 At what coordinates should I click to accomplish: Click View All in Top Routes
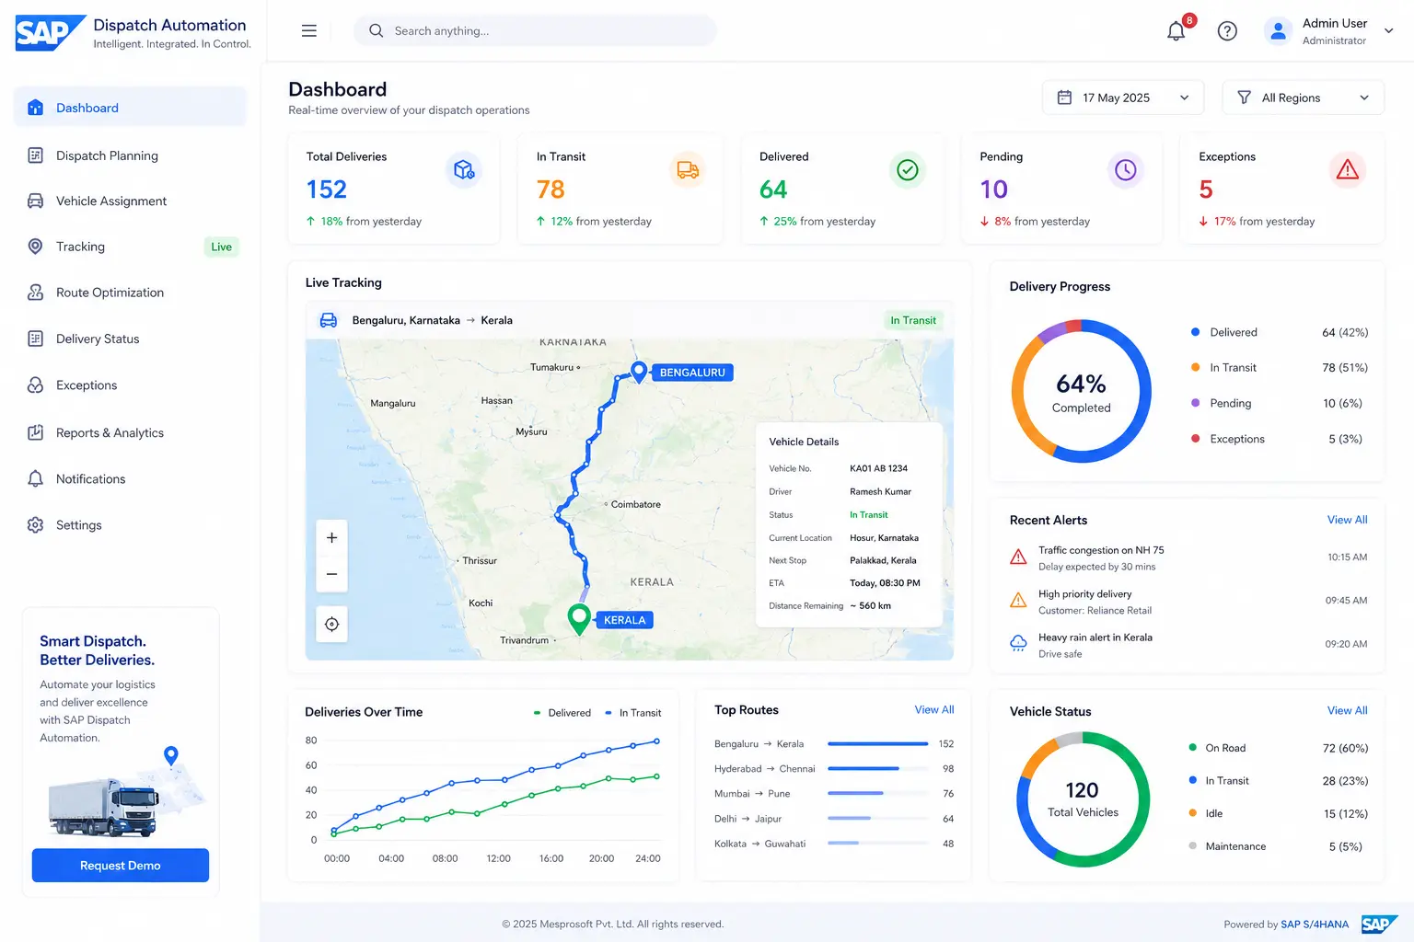(934, 709)
